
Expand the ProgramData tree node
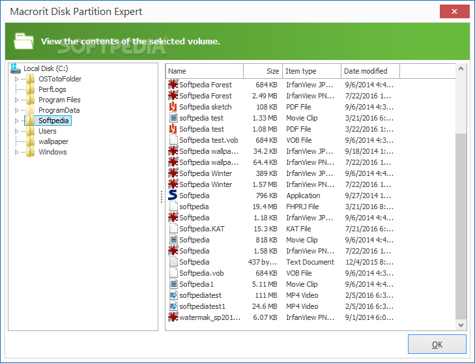coord(17,110)
